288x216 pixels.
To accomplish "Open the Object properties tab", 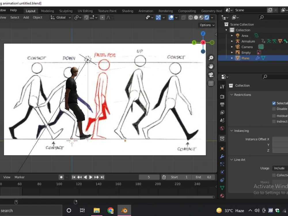I will coord(222,148).
